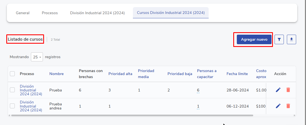Click the filter funnel icon
Screen dimensions: 306x125
point(279,40)
